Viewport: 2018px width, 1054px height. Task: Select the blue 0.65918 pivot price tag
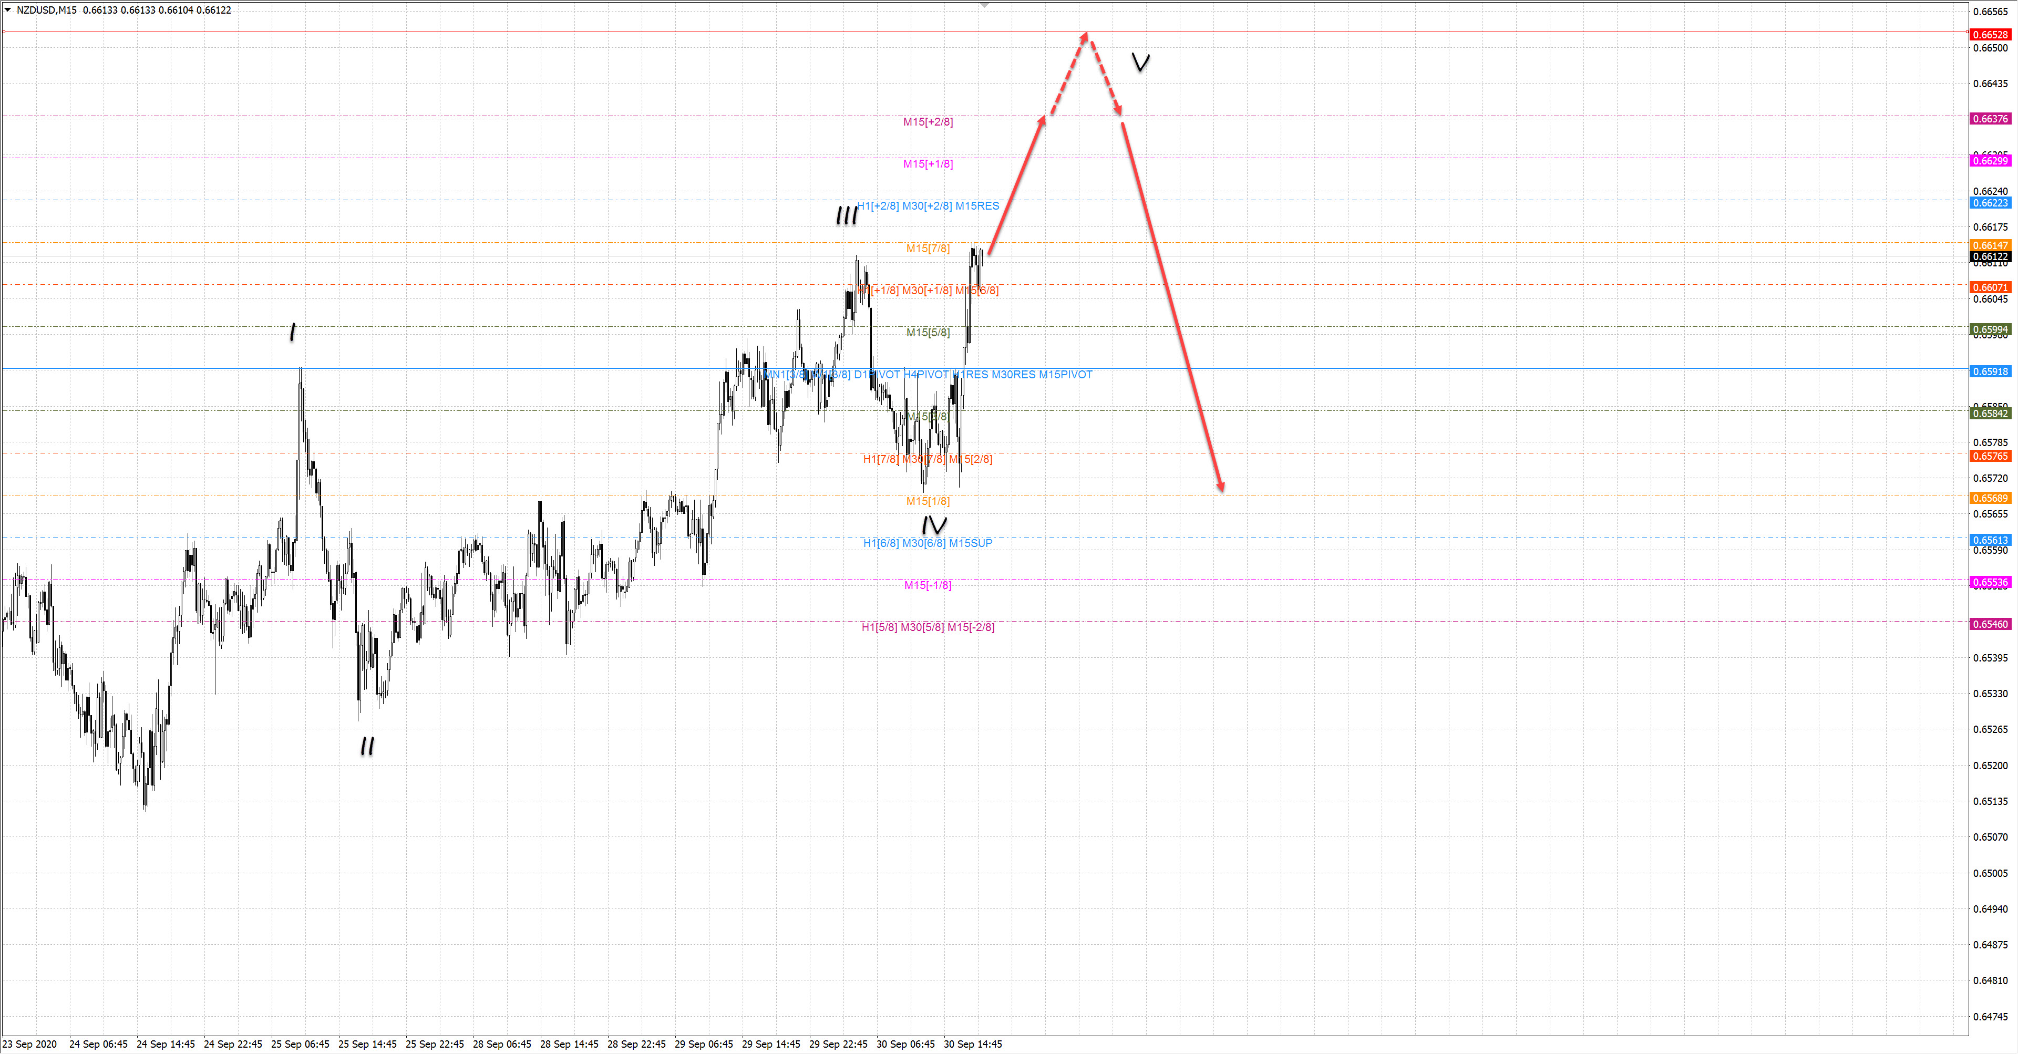pos(1990,372)
